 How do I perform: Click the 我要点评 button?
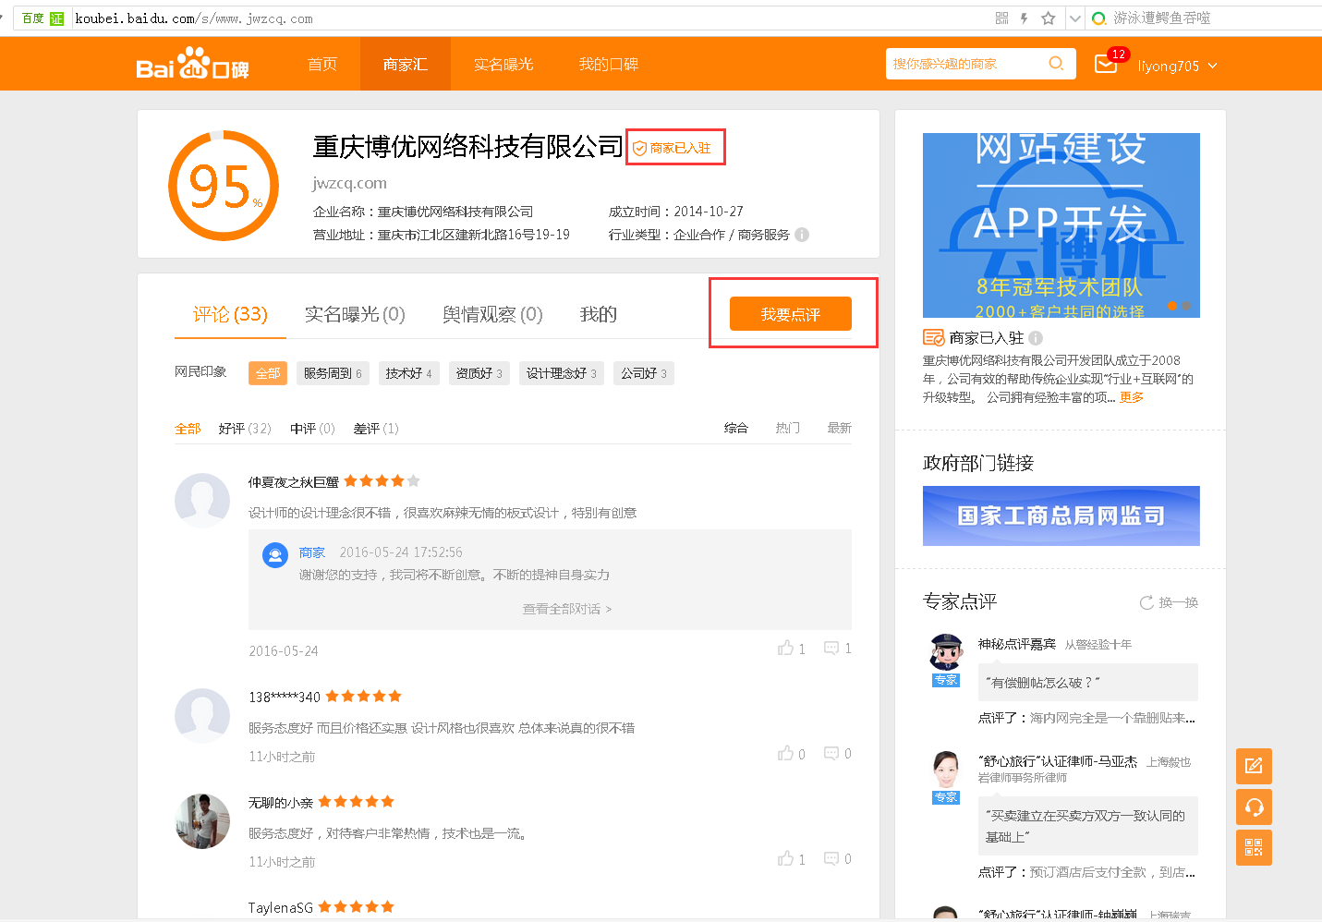click(x=791, y=314)
